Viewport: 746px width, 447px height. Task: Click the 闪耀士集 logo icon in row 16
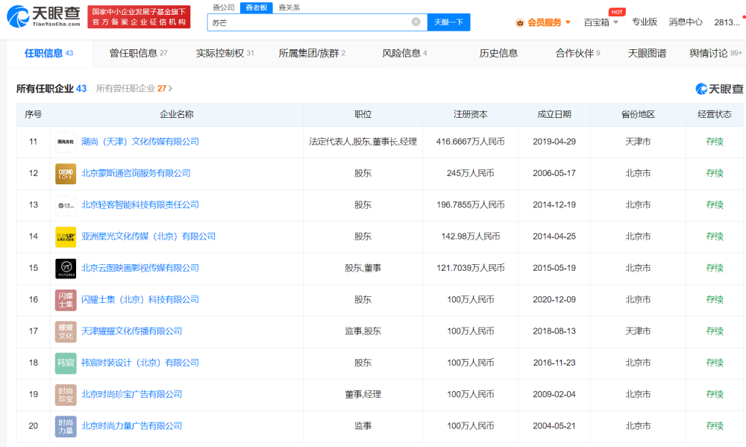pos(66,300)
